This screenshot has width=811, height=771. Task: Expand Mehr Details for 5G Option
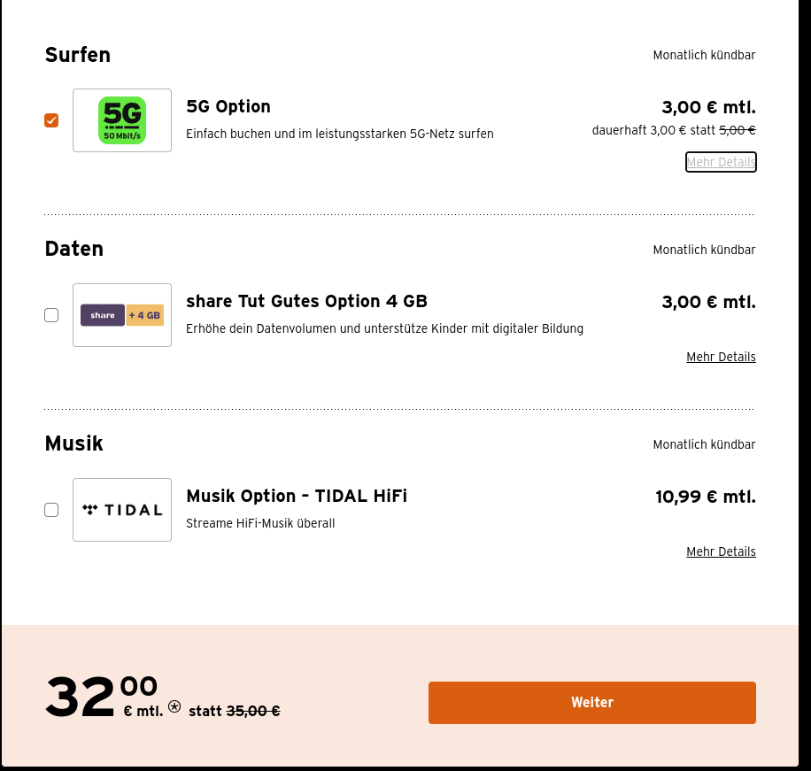(x=721, y=162)
